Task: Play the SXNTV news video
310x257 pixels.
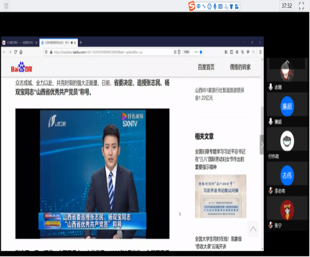Action: 93,174
